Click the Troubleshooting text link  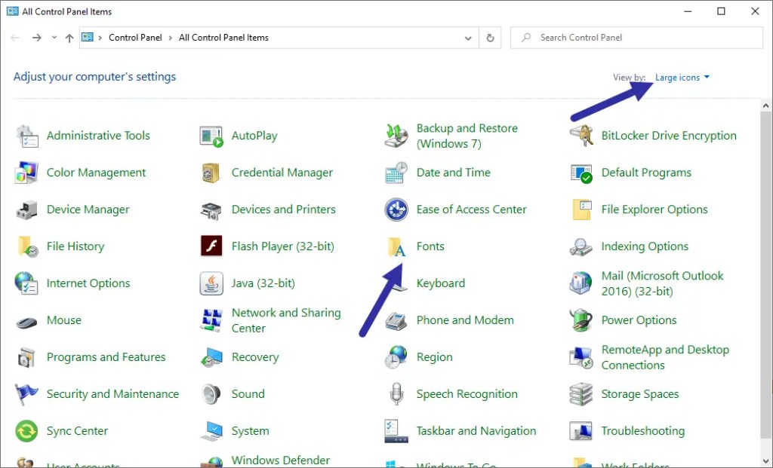click(643, 431)
